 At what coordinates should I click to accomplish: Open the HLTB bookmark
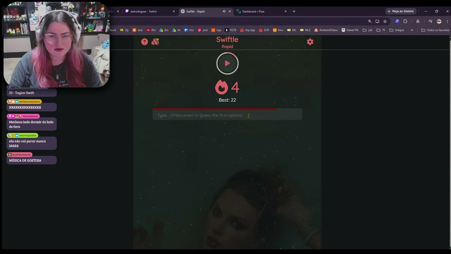point(230,30)
